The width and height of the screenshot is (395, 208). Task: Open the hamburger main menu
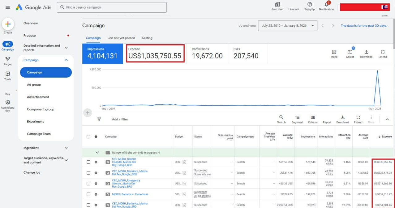click(x=8, y=7)
